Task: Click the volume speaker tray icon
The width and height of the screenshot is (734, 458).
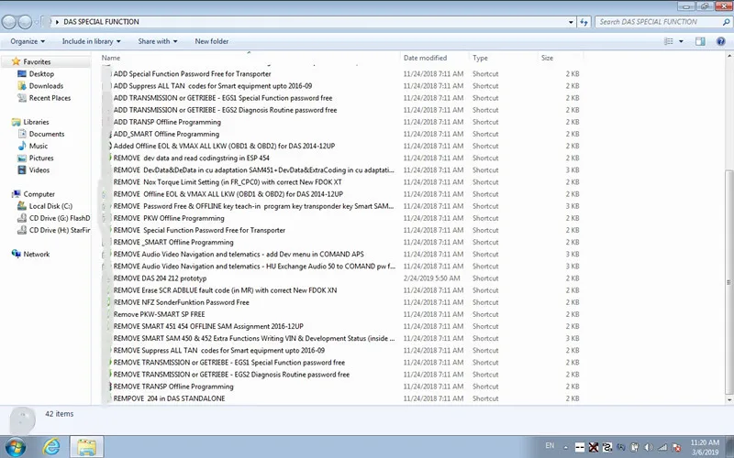Action: point(649,447)
